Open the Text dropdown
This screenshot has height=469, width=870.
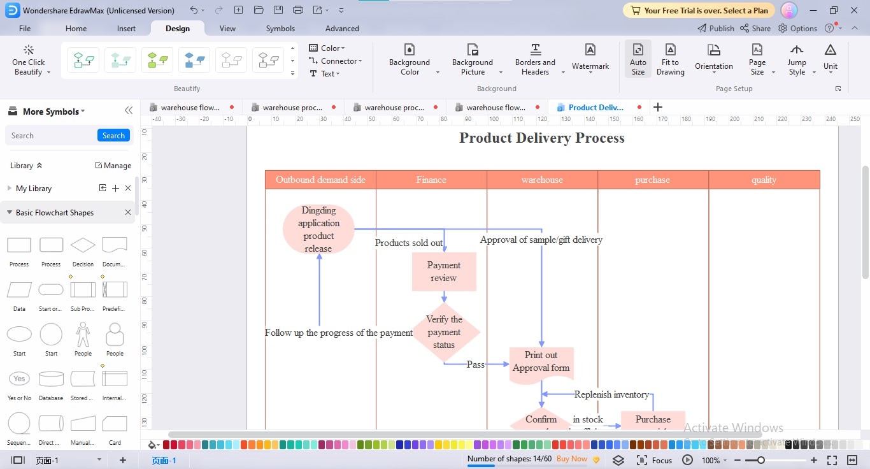click(x=325, y=73)
